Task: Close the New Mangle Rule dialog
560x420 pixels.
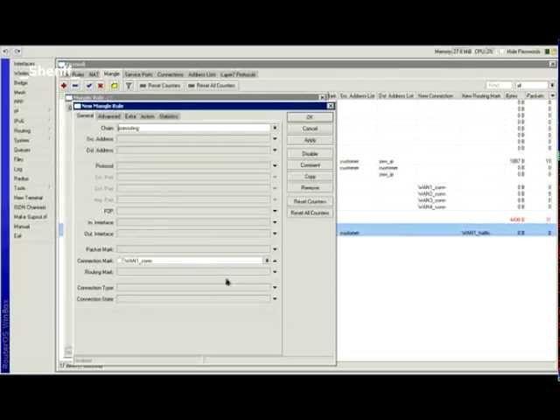Action: click(x=331, y=106)
